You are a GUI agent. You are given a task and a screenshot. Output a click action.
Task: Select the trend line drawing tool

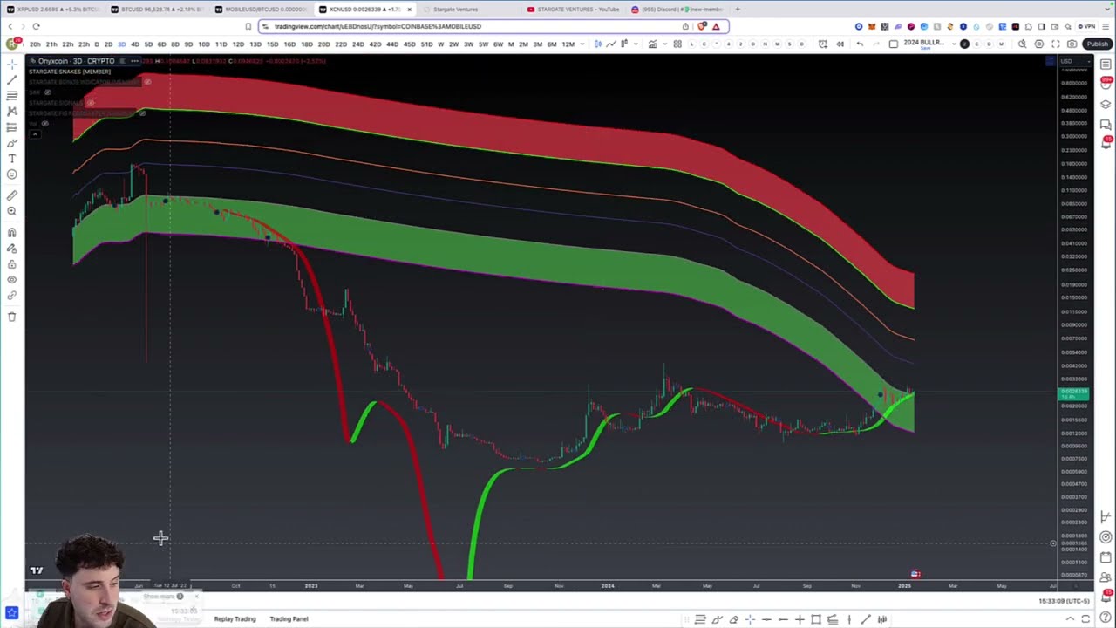[x=11, y=79]
